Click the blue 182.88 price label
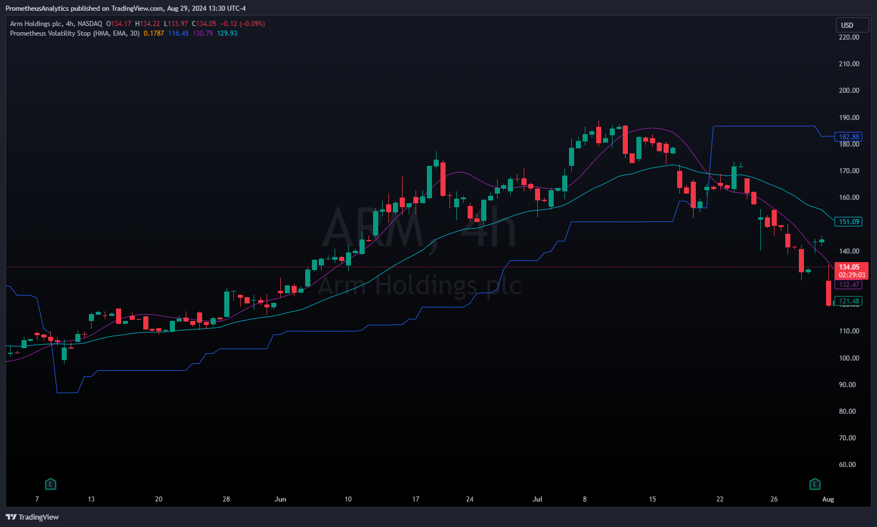Screen dimensions: 877x527 tap(849, 137)
